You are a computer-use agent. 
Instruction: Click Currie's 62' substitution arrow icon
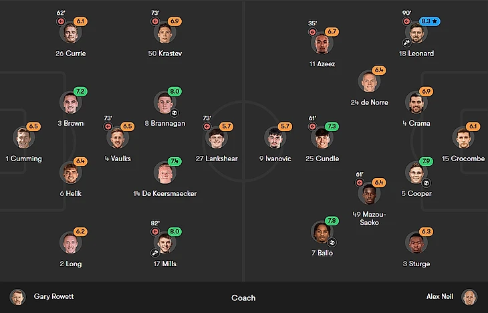60,21
